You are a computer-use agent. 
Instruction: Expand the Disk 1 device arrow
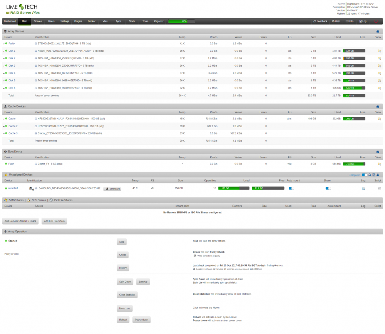(4, 51)
